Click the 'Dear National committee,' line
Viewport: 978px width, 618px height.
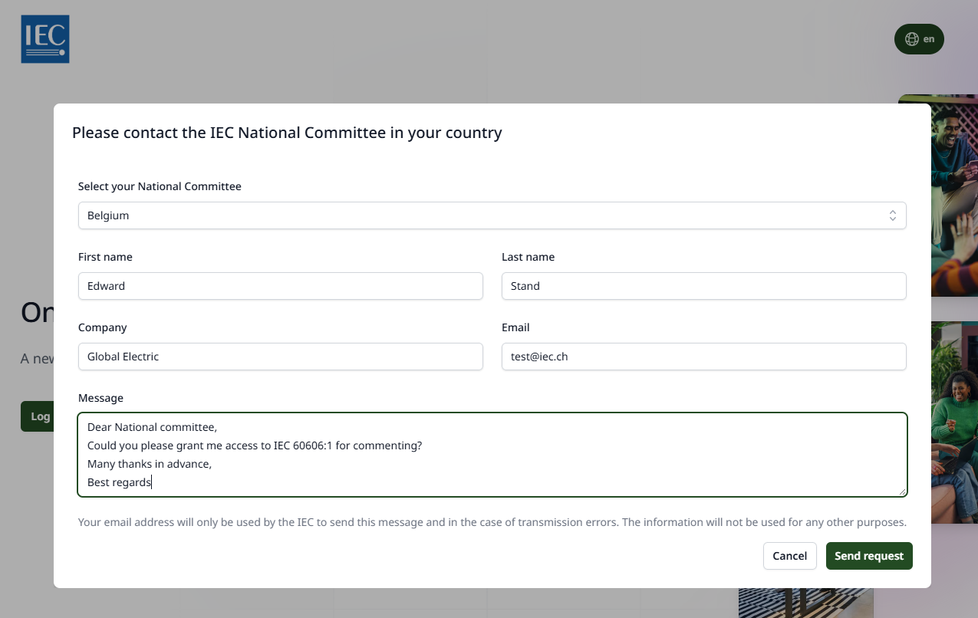pyautogui.click(x=153, y=427)
